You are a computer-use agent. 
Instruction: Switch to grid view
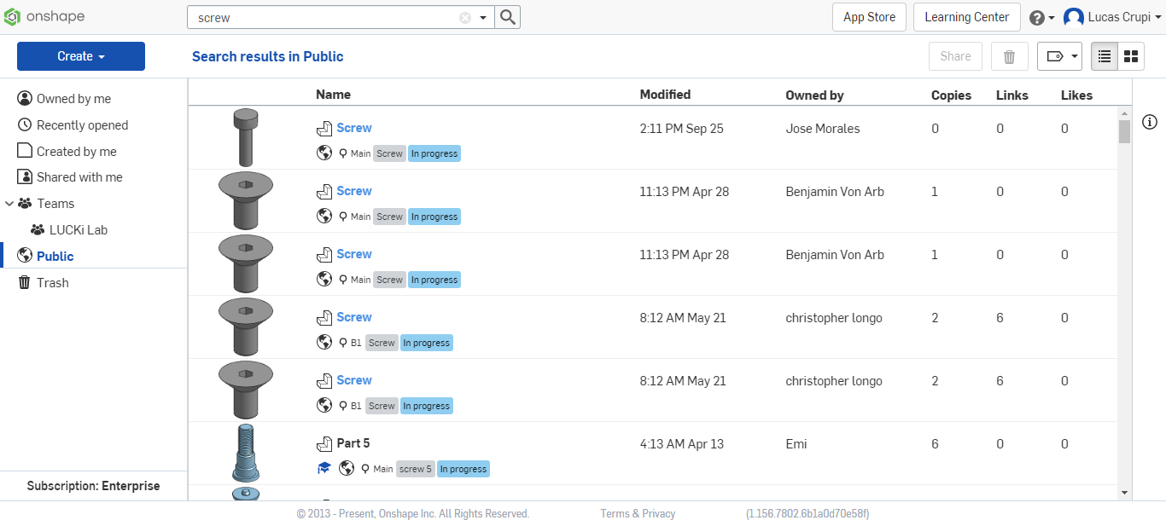point(1131,56)
